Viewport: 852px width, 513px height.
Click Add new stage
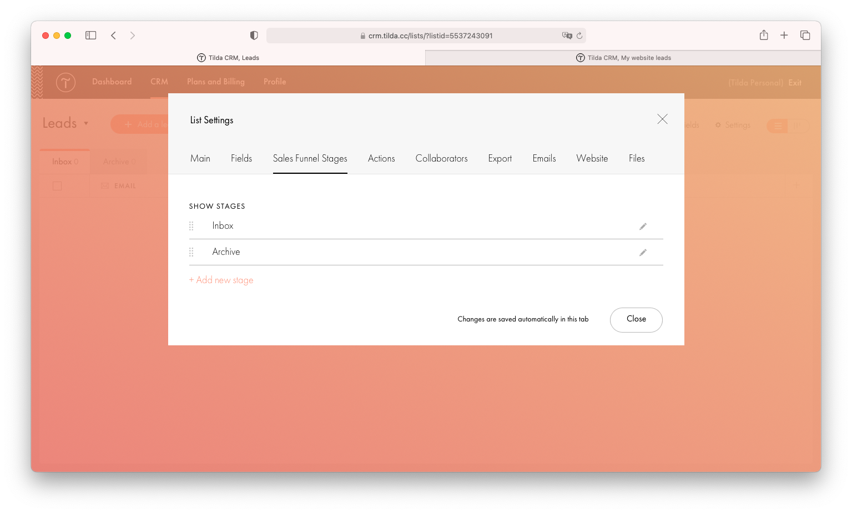[221, 280]
